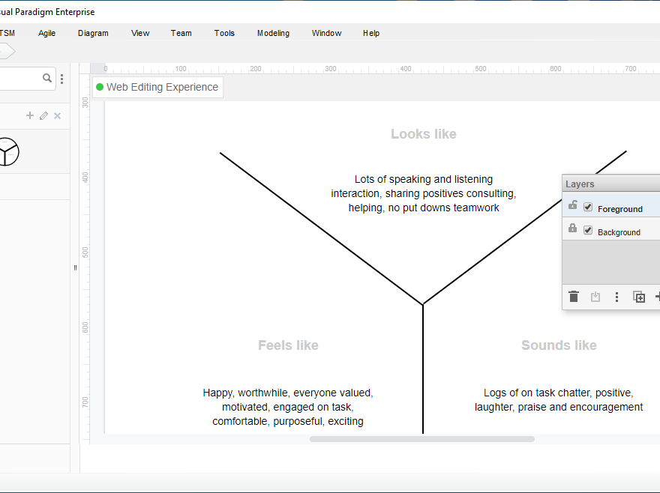Viewport: 660px width, 493px height.
Task: Click the X remove icon in shape panel
Action: (57, 115)
